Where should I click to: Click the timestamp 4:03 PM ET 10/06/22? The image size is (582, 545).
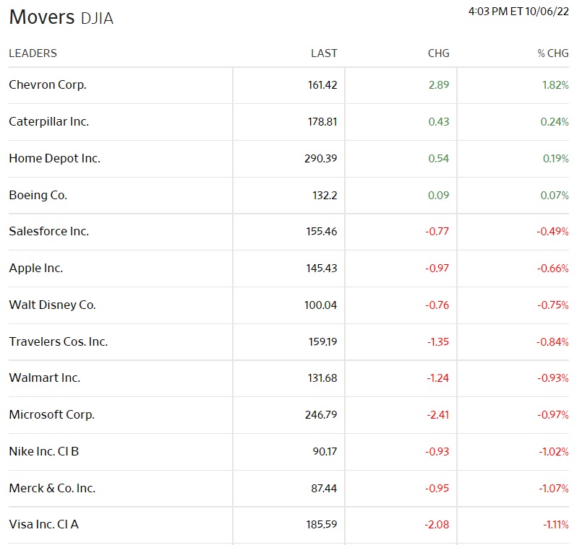pos(518,12)
